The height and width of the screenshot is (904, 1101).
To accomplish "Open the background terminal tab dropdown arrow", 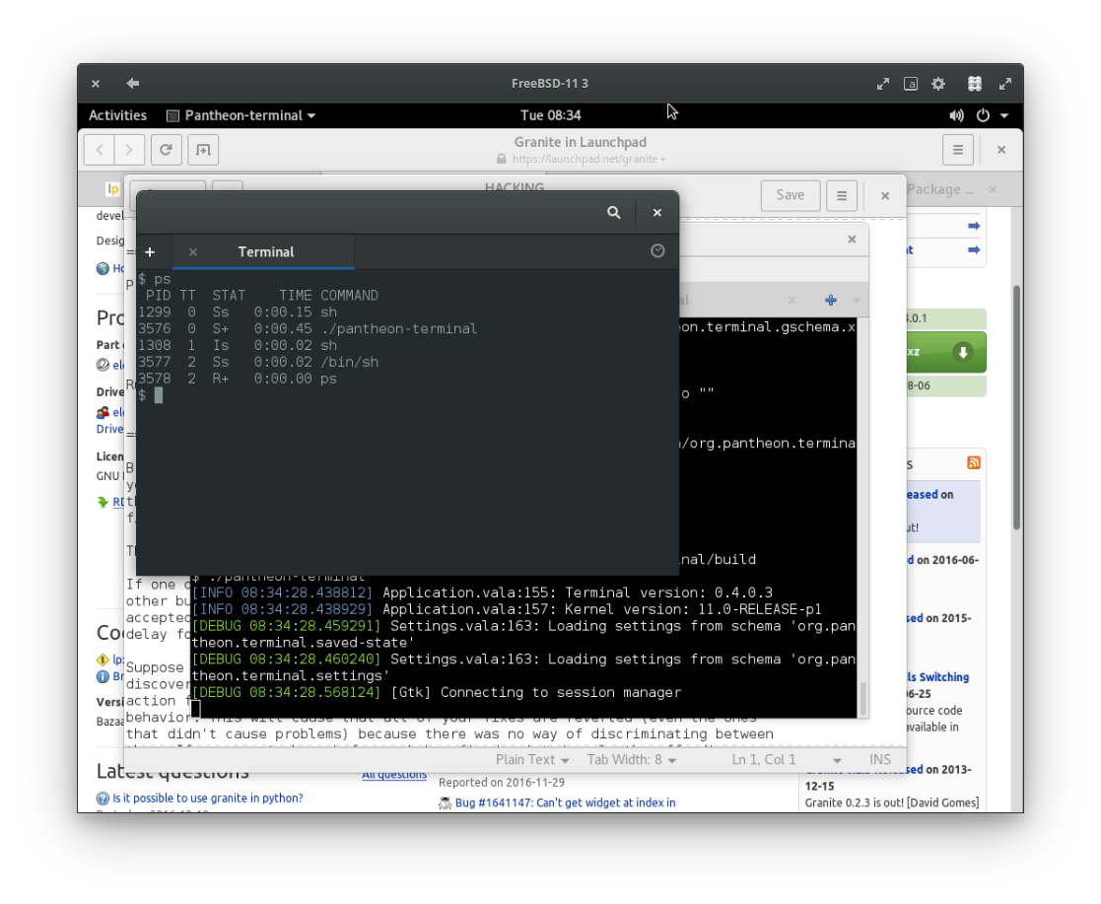I will pyautogui.click(x=856, y=301).
